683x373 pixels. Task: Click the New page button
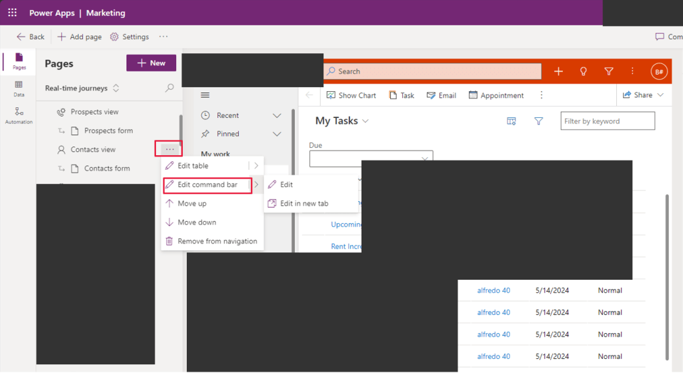(x=151, y=63)
